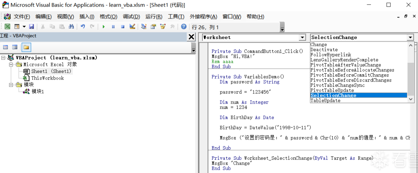Viewport: 418px width, 173px height.
Task: Run the macro with the green play icon
Action: tap(104, 27)
